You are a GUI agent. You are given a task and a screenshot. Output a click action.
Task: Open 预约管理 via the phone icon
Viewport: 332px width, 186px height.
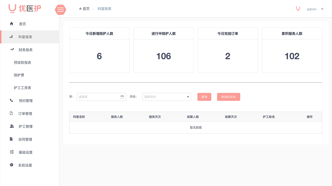[x=11, y=100]
